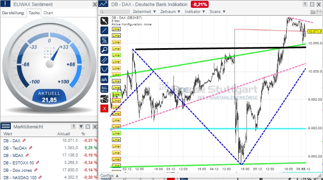This screenshot has height=180, width=323.
Task: Open the megaphone alert tool
Action: [104, 99]
